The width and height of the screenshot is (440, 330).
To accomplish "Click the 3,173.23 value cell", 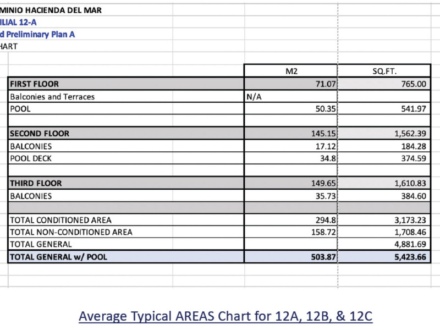I will [x=384, y=219].
